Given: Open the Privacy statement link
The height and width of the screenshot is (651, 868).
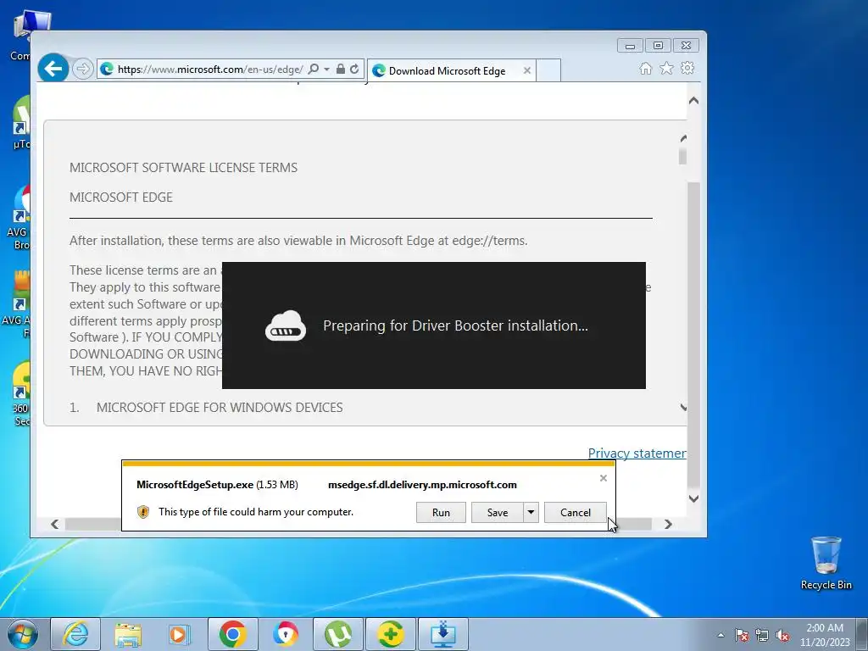Looking at the screenshot, I should tap(637, 453).
